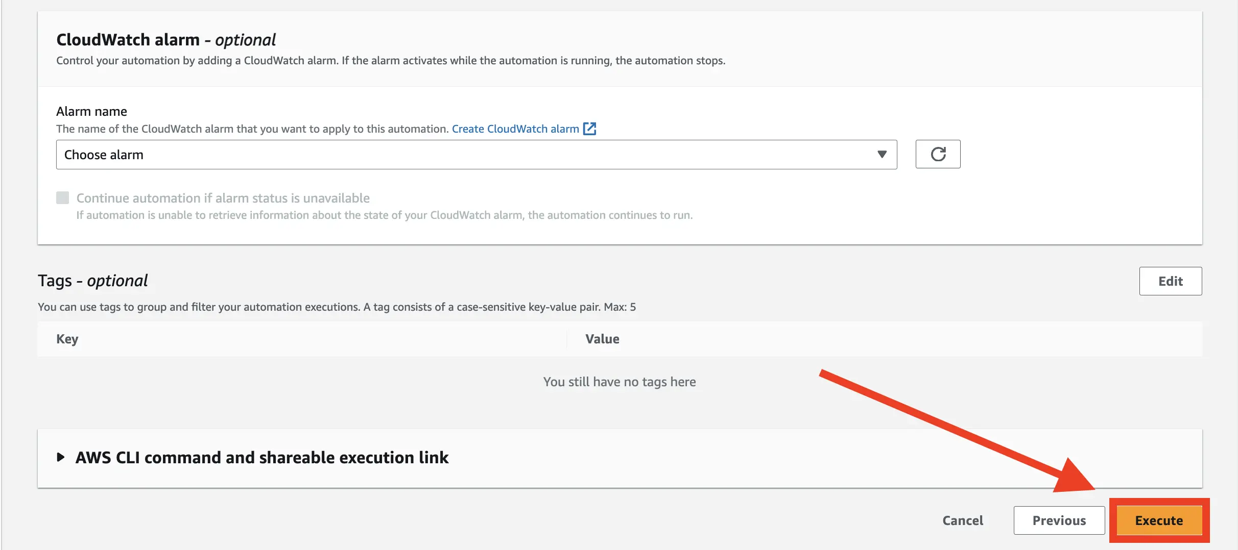Click the Key column header
1238x550 pixels.
(67, 339)
